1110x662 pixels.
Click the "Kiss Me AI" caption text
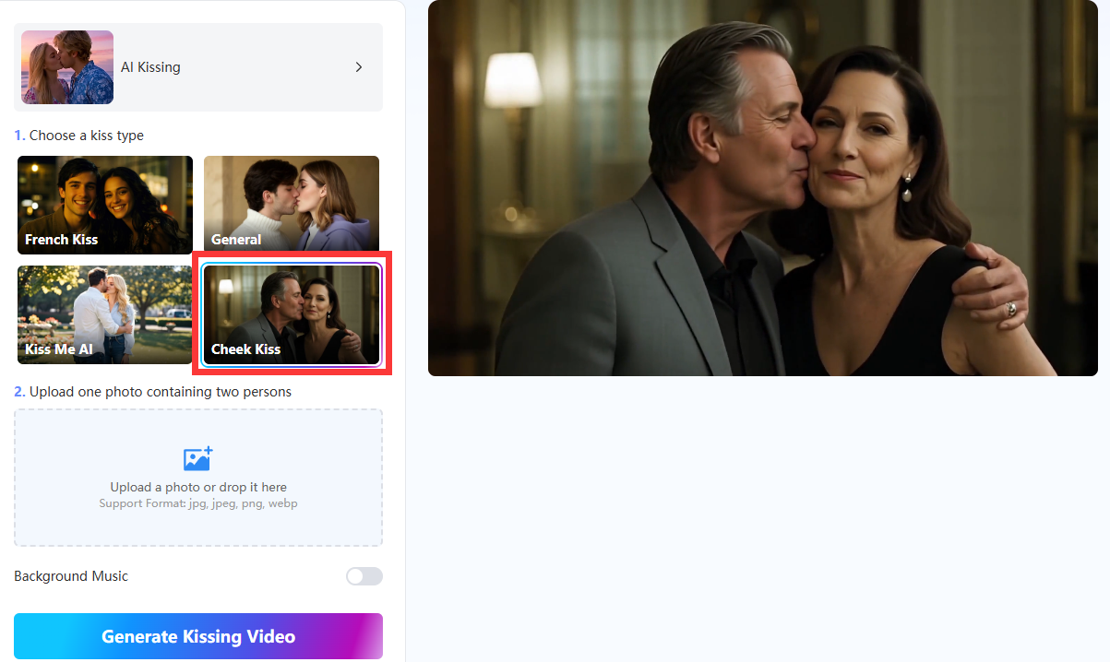pos(61,349)
